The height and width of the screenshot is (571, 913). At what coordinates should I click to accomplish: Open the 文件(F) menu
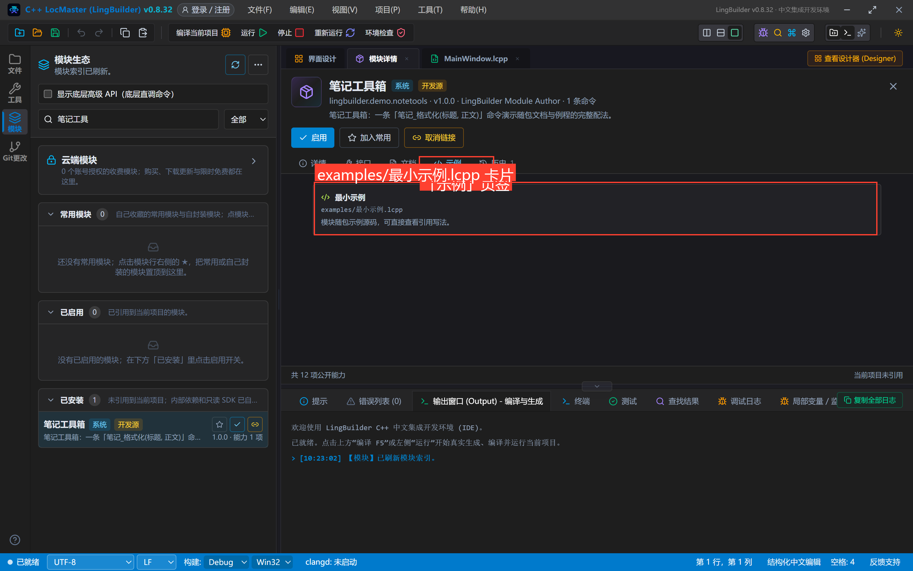(260, 10)
